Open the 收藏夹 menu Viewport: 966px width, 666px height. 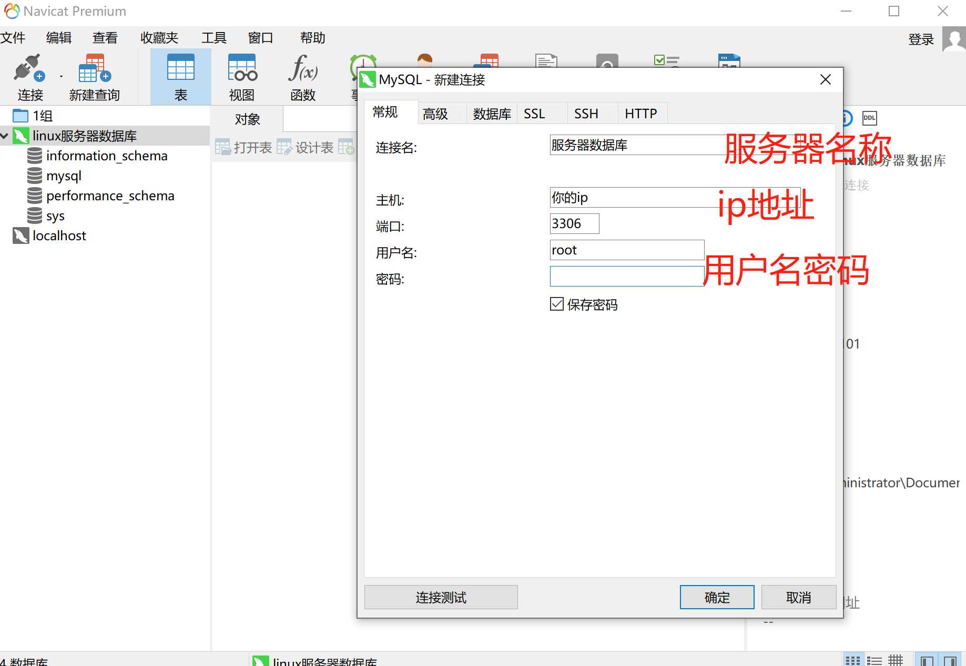tap(159, 38)
